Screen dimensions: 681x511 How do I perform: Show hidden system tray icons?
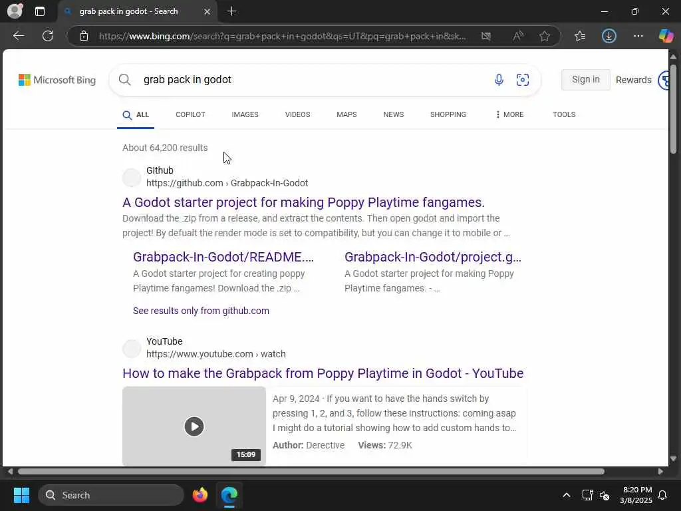tap(567, 495)
